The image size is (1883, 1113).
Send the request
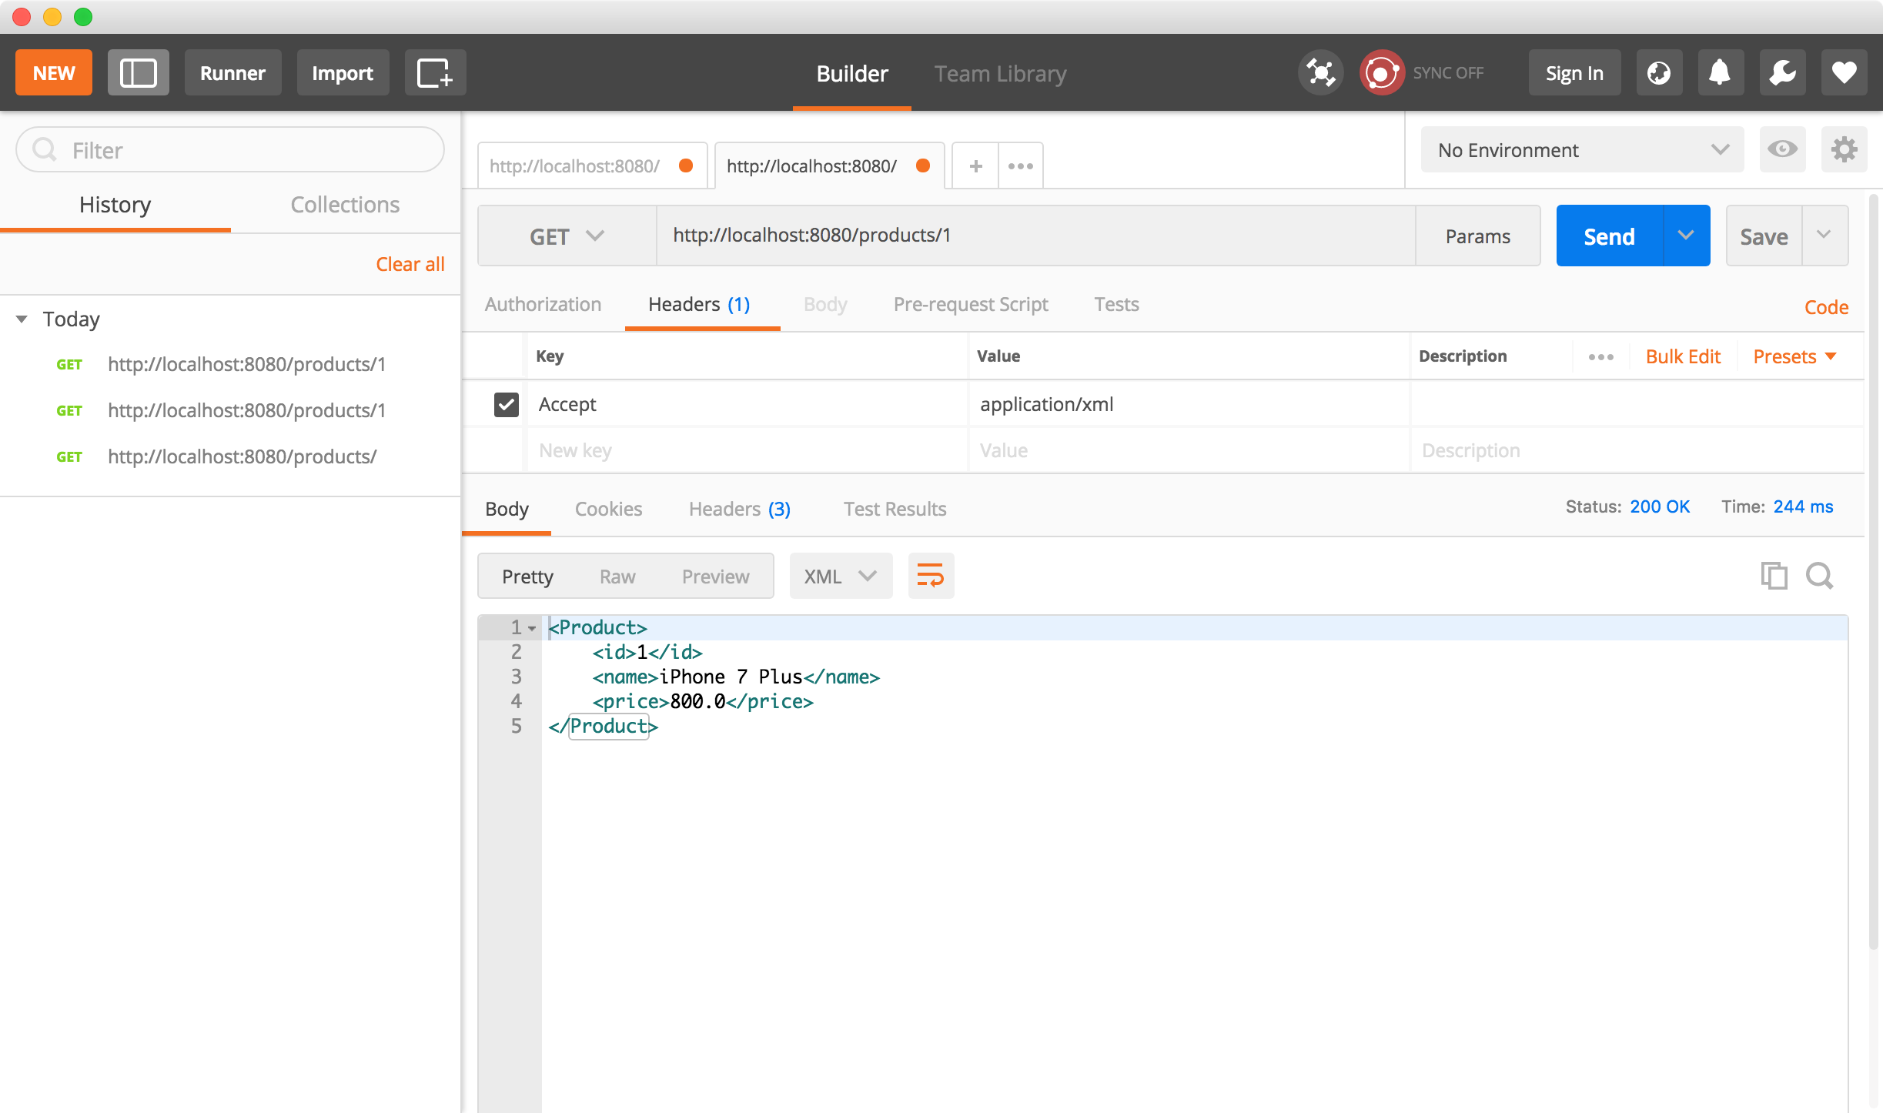tap(1609, 236)
